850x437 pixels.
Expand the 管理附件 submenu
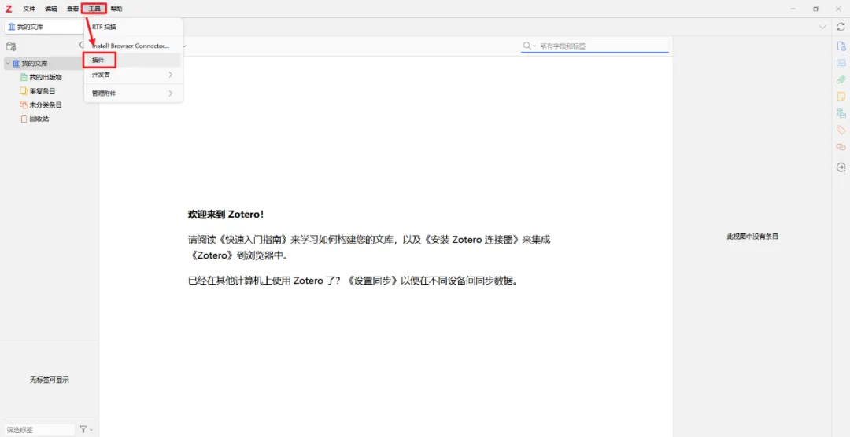tap(133, 94)
